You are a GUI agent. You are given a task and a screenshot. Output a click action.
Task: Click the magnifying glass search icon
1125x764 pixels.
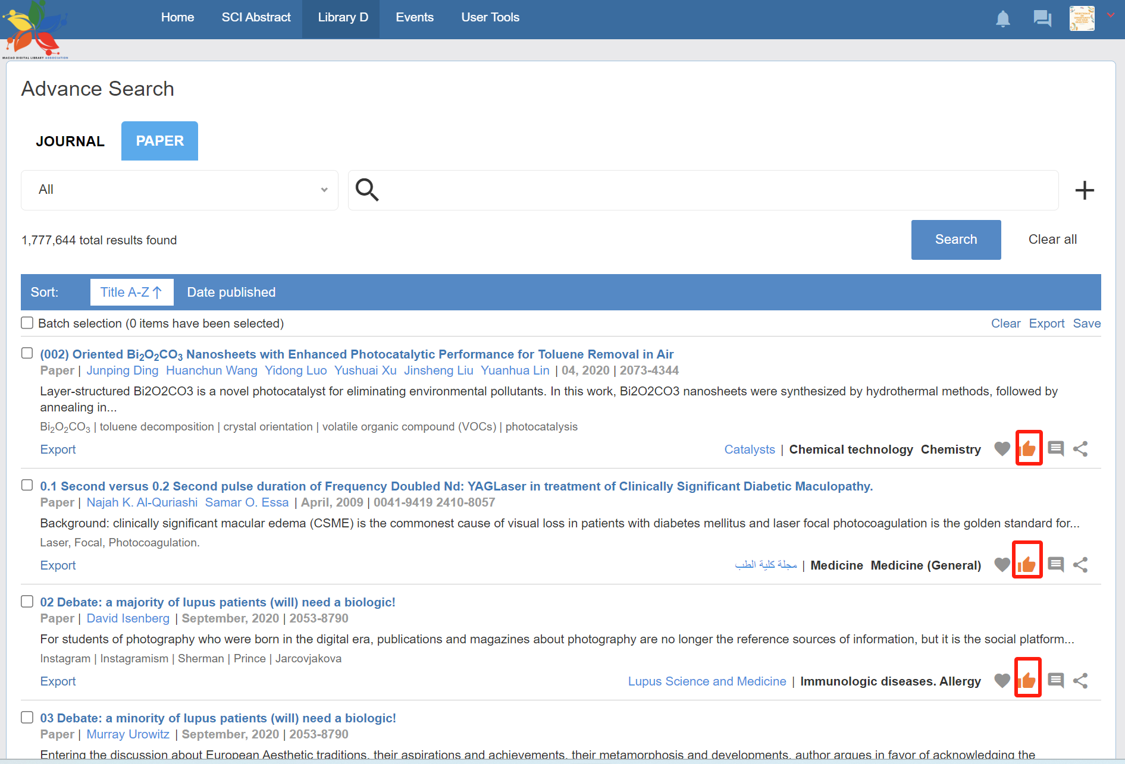tap(367, 190)
